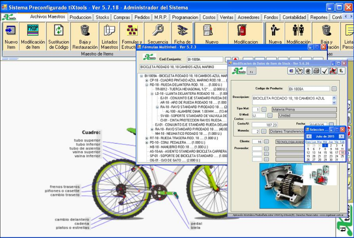Viewport: 354px width, 238px height.
Task: Open Listados Maestros tool
Action: [x=109, y=36]
